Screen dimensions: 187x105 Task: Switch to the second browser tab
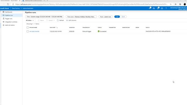coord(33,1)
